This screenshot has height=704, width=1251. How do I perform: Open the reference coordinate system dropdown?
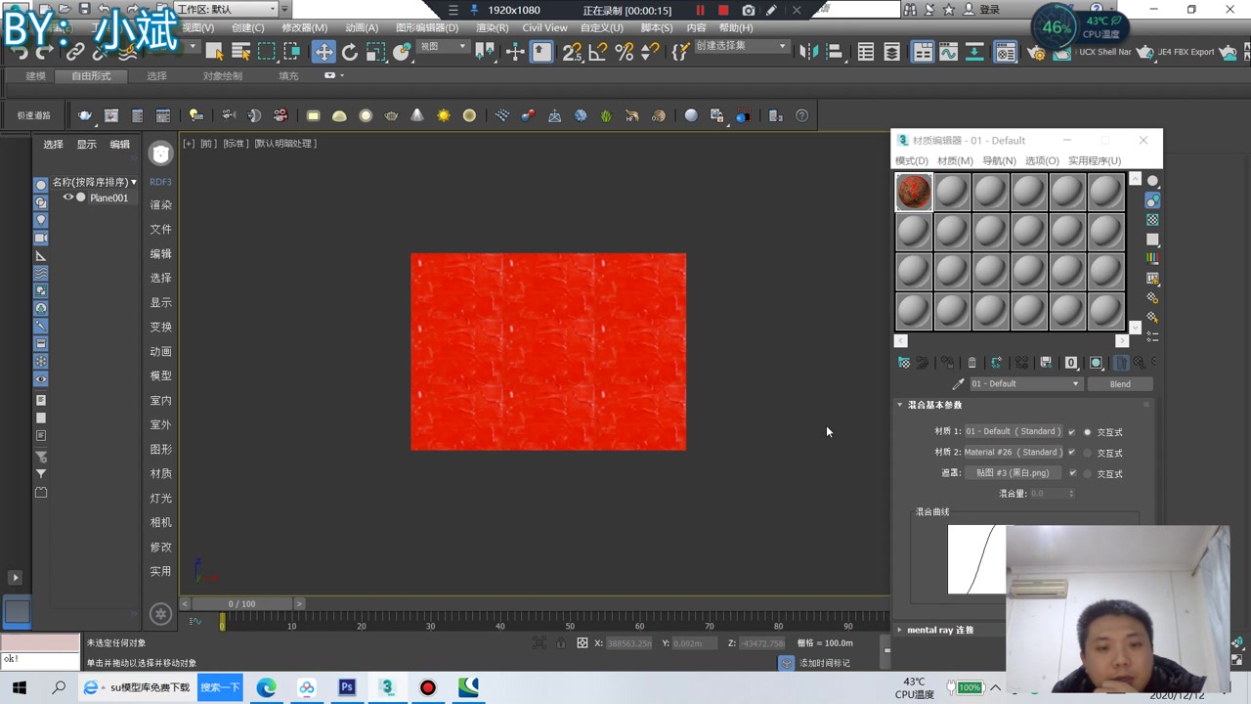445,47
